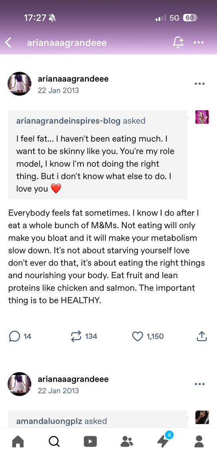Share the first post
Viewport: 217px width, 473px height.
201,336
